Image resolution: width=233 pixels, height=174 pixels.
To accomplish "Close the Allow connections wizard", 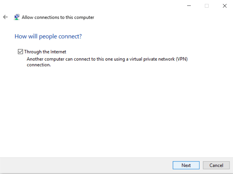I will (225, 6).
